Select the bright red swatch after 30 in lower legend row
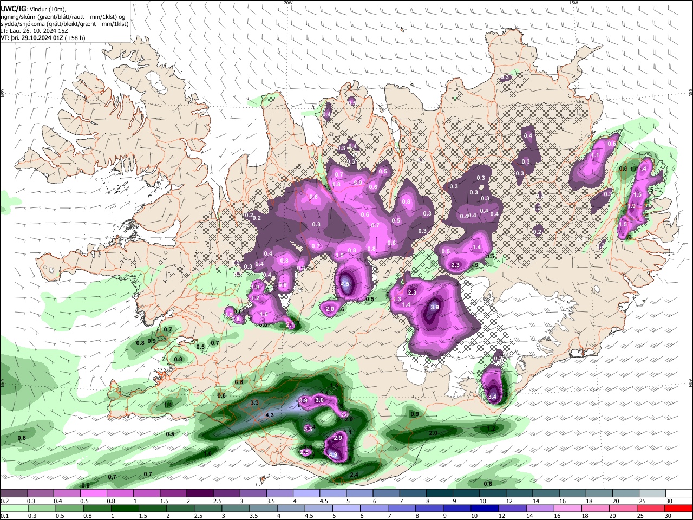693x520 pixels. pos(679,508)
